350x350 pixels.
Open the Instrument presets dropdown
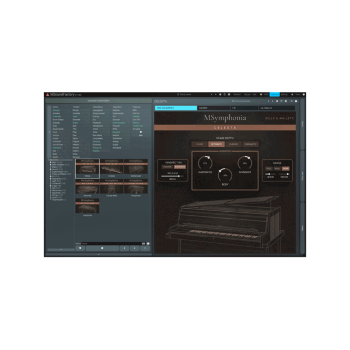(x=241, y=101)
